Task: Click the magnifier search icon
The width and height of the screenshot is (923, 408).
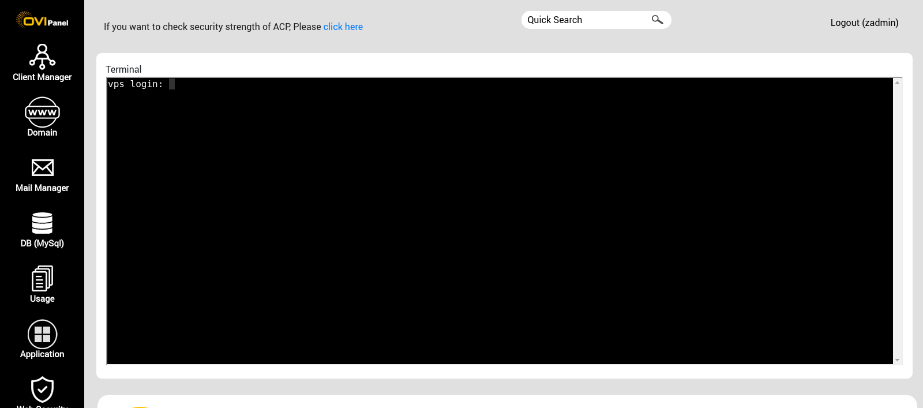Action: 657,20
